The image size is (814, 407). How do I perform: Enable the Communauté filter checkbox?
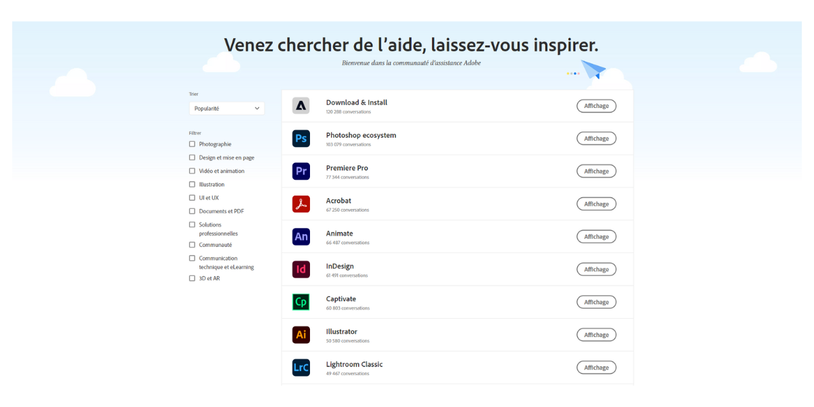click(x=192, y=245)
